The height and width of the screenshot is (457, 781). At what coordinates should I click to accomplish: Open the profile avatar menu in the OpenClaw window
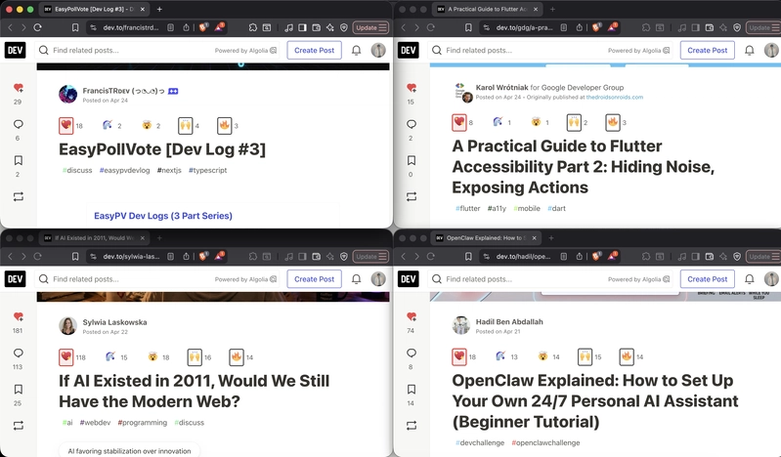click(x=771, y=279)
